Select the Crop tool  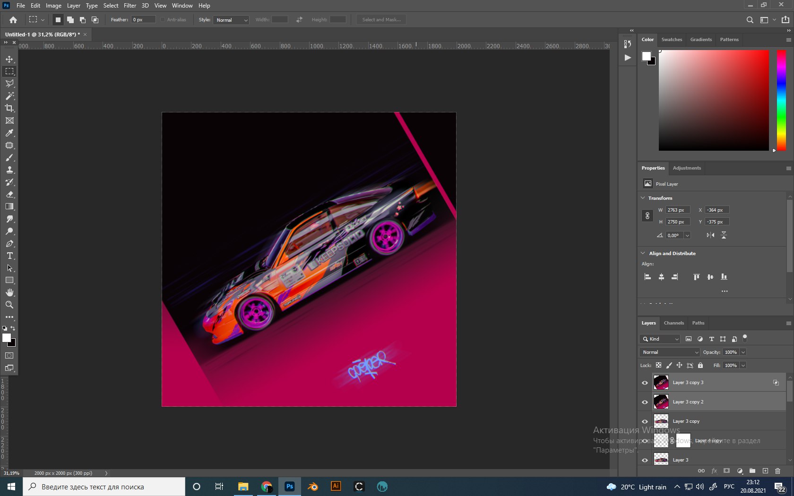9,108
